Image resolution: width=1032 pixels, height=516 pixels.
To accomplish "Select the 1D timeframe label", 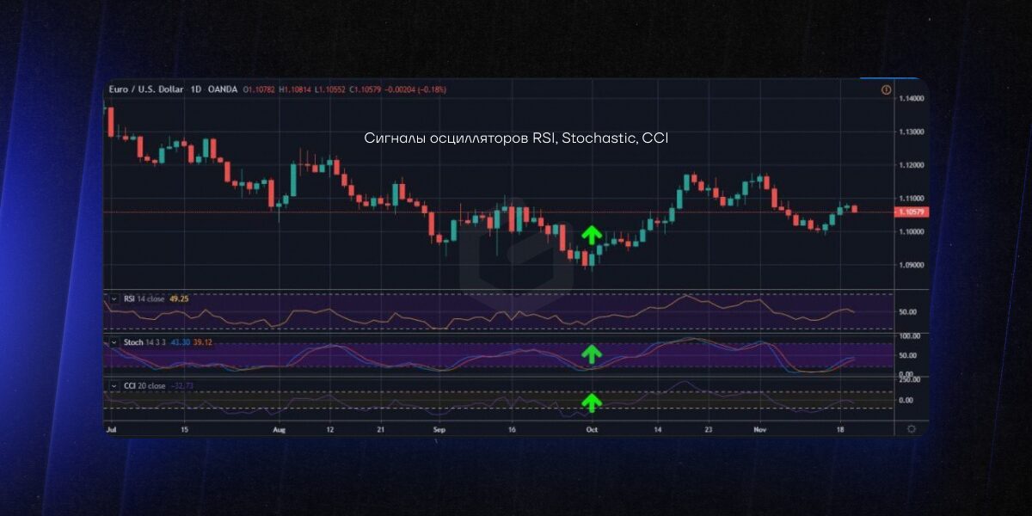I will [194, 89].
